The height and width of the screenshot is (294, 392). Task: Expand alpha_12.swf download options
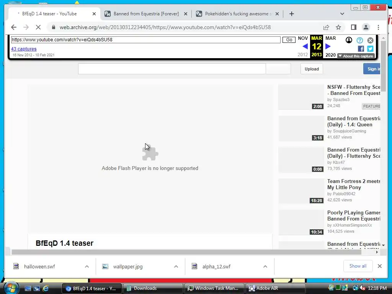tap(265, 266)
